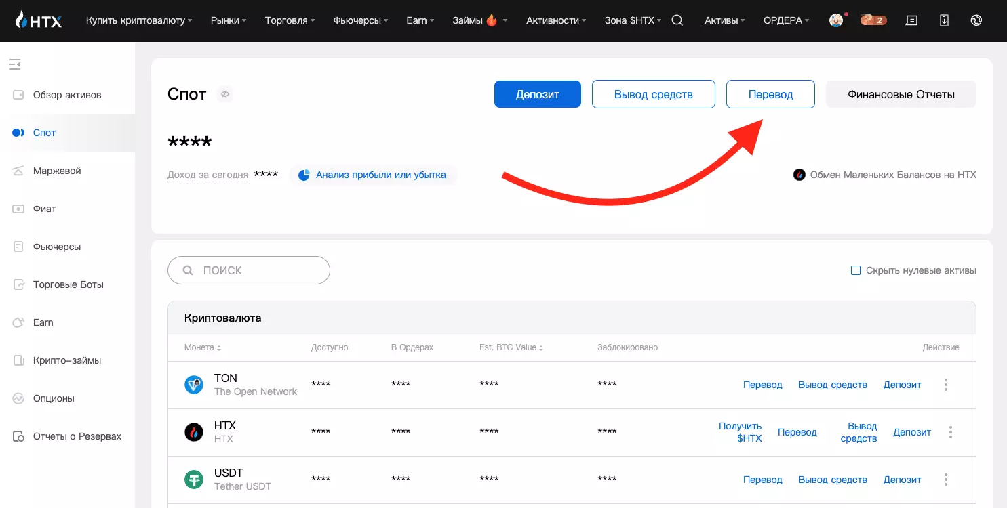Screen dimensions: 1007x508
Task: Select Спот in sidebar
Action: point(67,133)
